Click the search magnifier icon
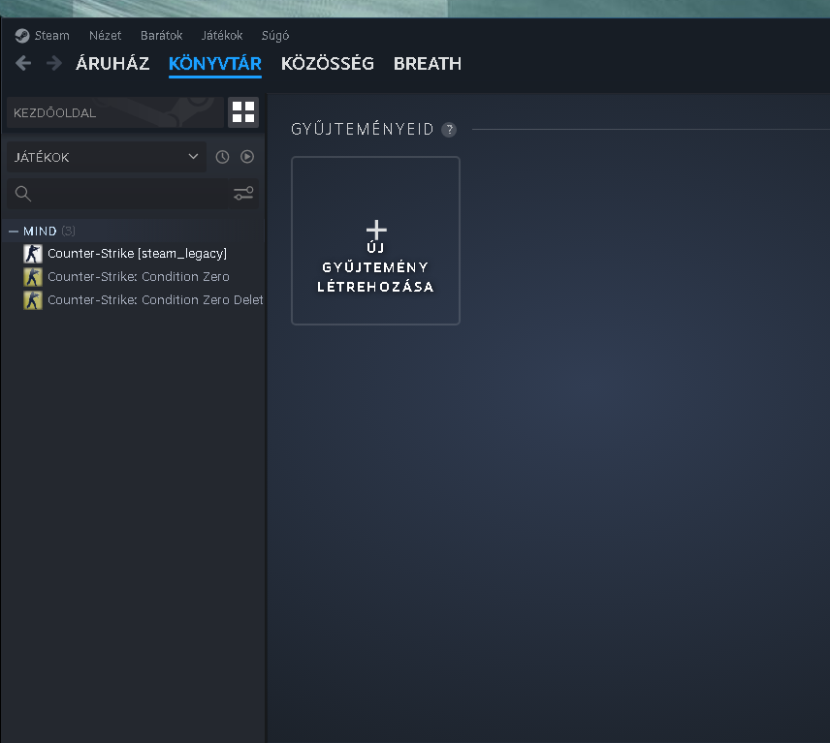Image resolution: width=830 pixels, height=743 pixels. [x=23, y=194]
